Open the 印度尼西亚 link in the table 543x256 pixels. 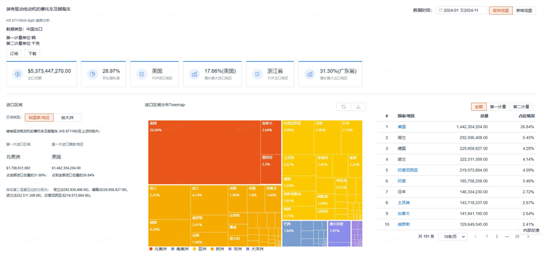[408, 170]
